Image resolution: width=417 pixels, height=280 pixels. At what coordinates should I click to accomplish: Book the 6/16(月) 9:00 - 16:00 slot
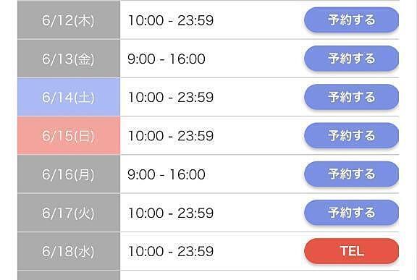pyautogui.click(x=351, y=174)
